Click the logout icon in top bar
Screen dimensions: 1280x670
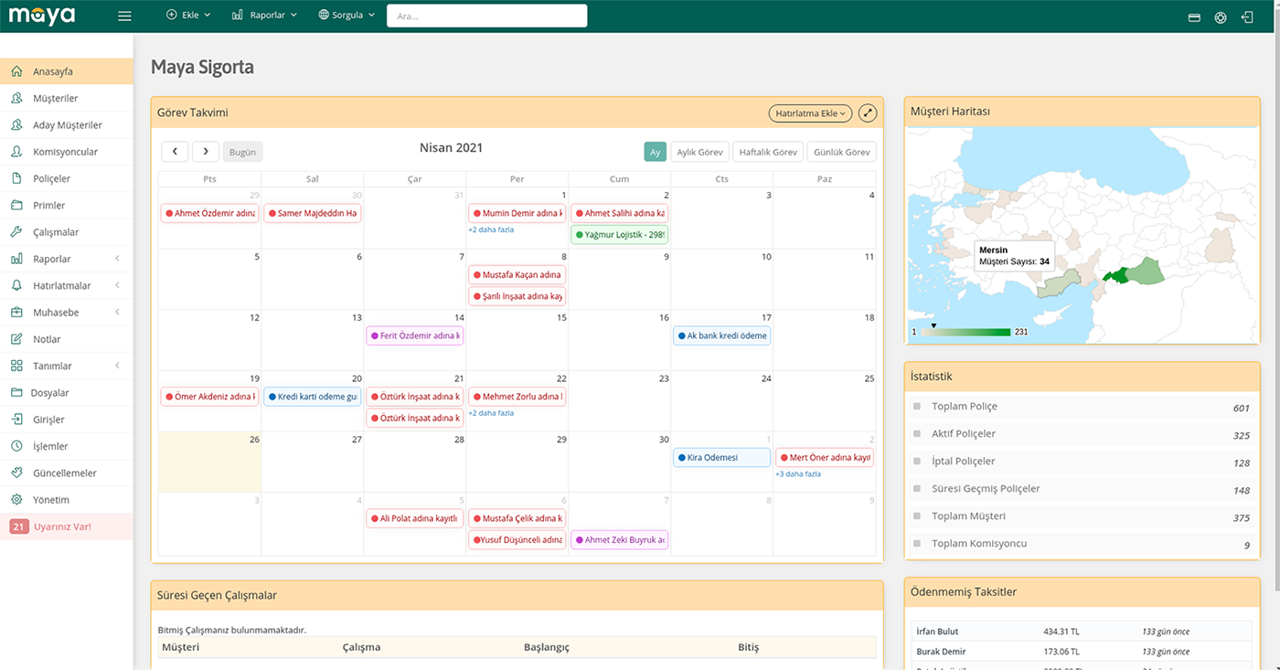click(x=1247, y=16)
